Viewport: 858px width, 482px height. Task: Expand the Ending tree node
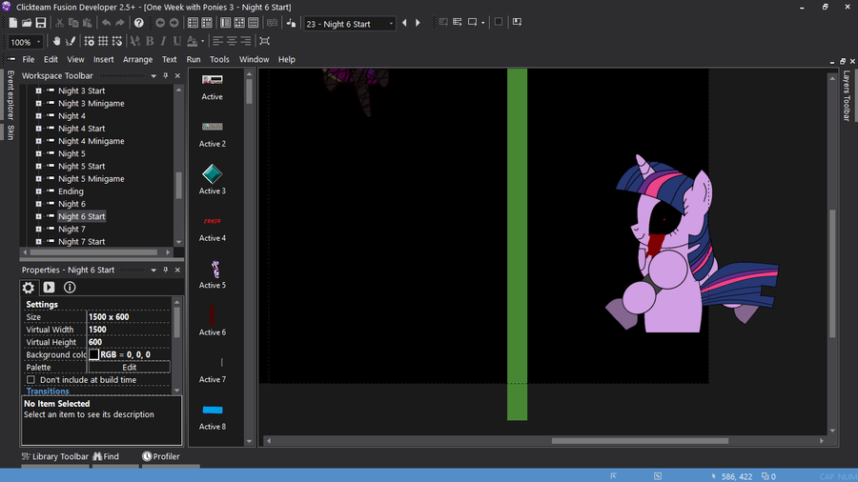[x=38, y=191]
